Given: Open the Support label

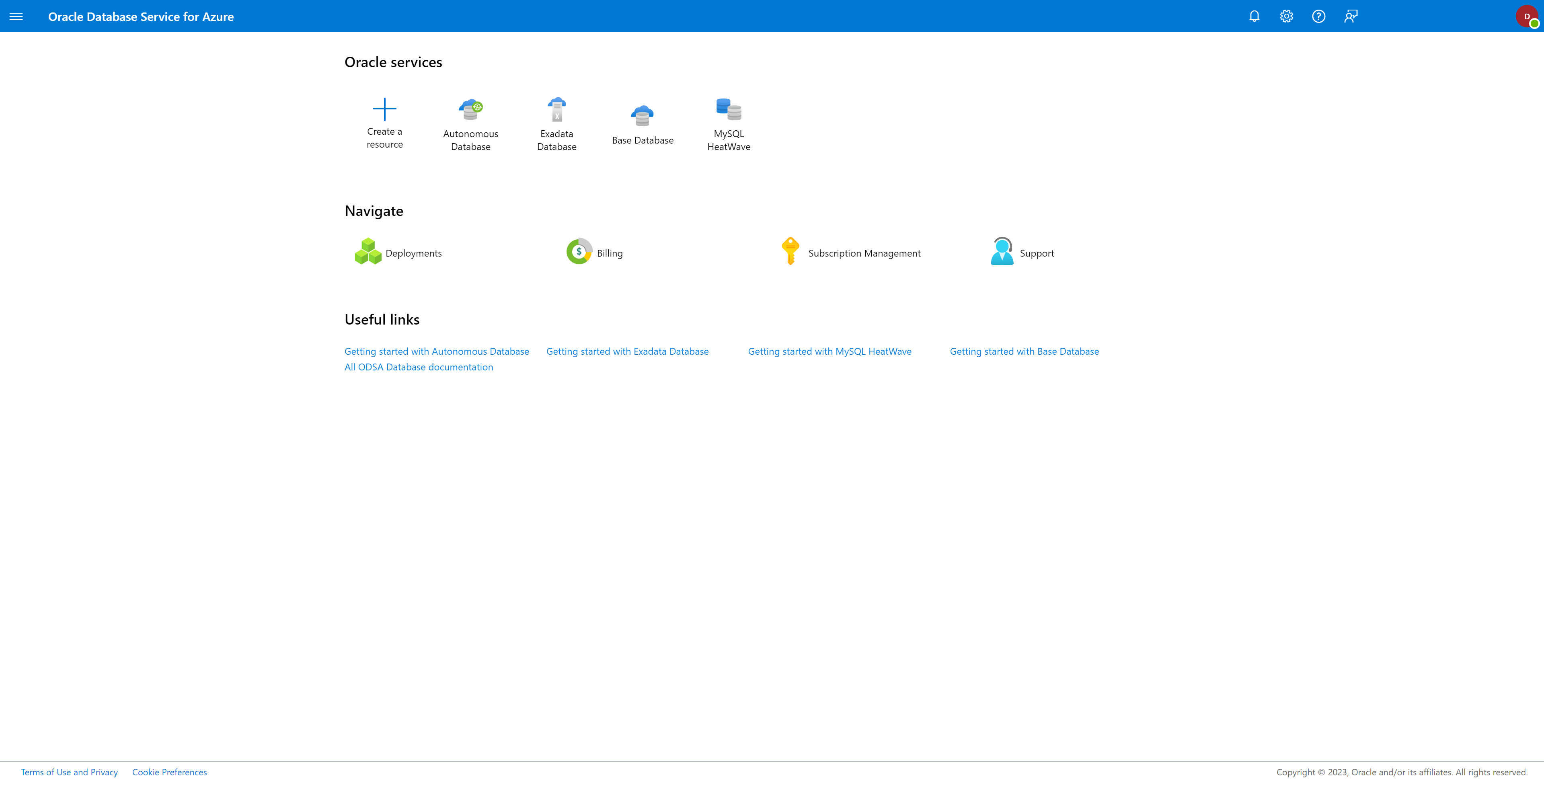Looking at the screenshot, I should 1037,253.
